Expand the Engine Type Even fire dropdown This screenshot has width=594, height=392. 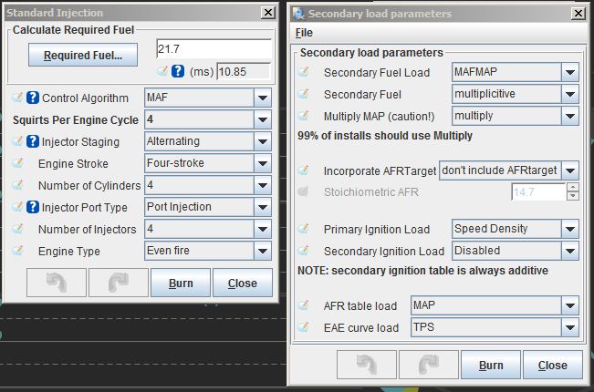(x=262, y=251)
